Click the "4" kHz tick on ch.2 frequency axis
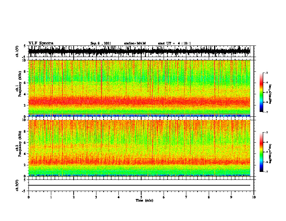Screen dimensions: 286x221 point(25,154)
